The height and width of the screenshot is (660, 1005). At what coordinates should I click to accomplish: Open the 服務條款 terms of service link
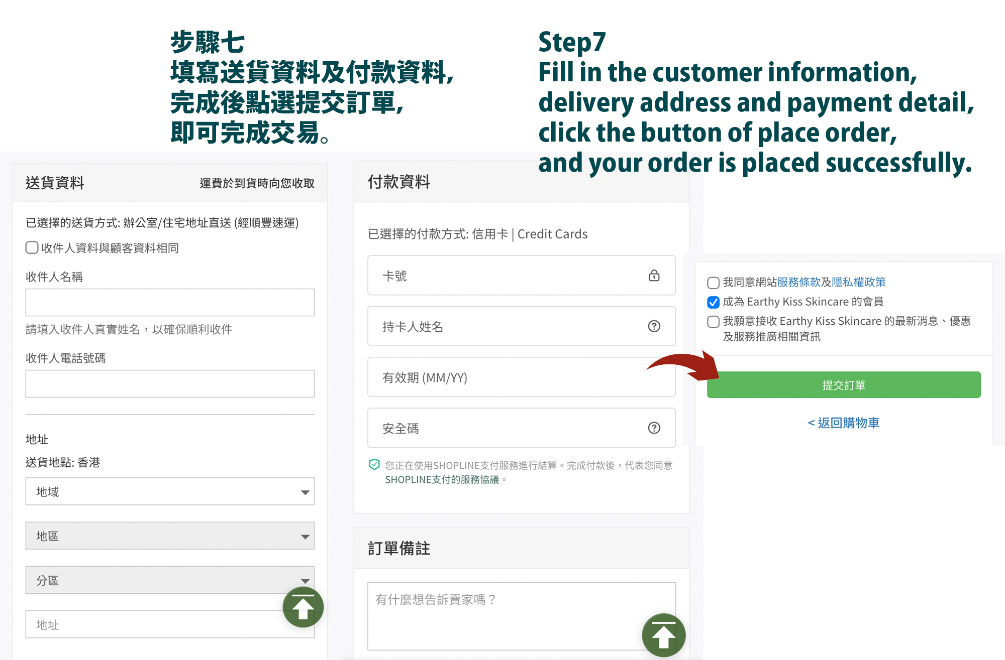pos(798,283)
